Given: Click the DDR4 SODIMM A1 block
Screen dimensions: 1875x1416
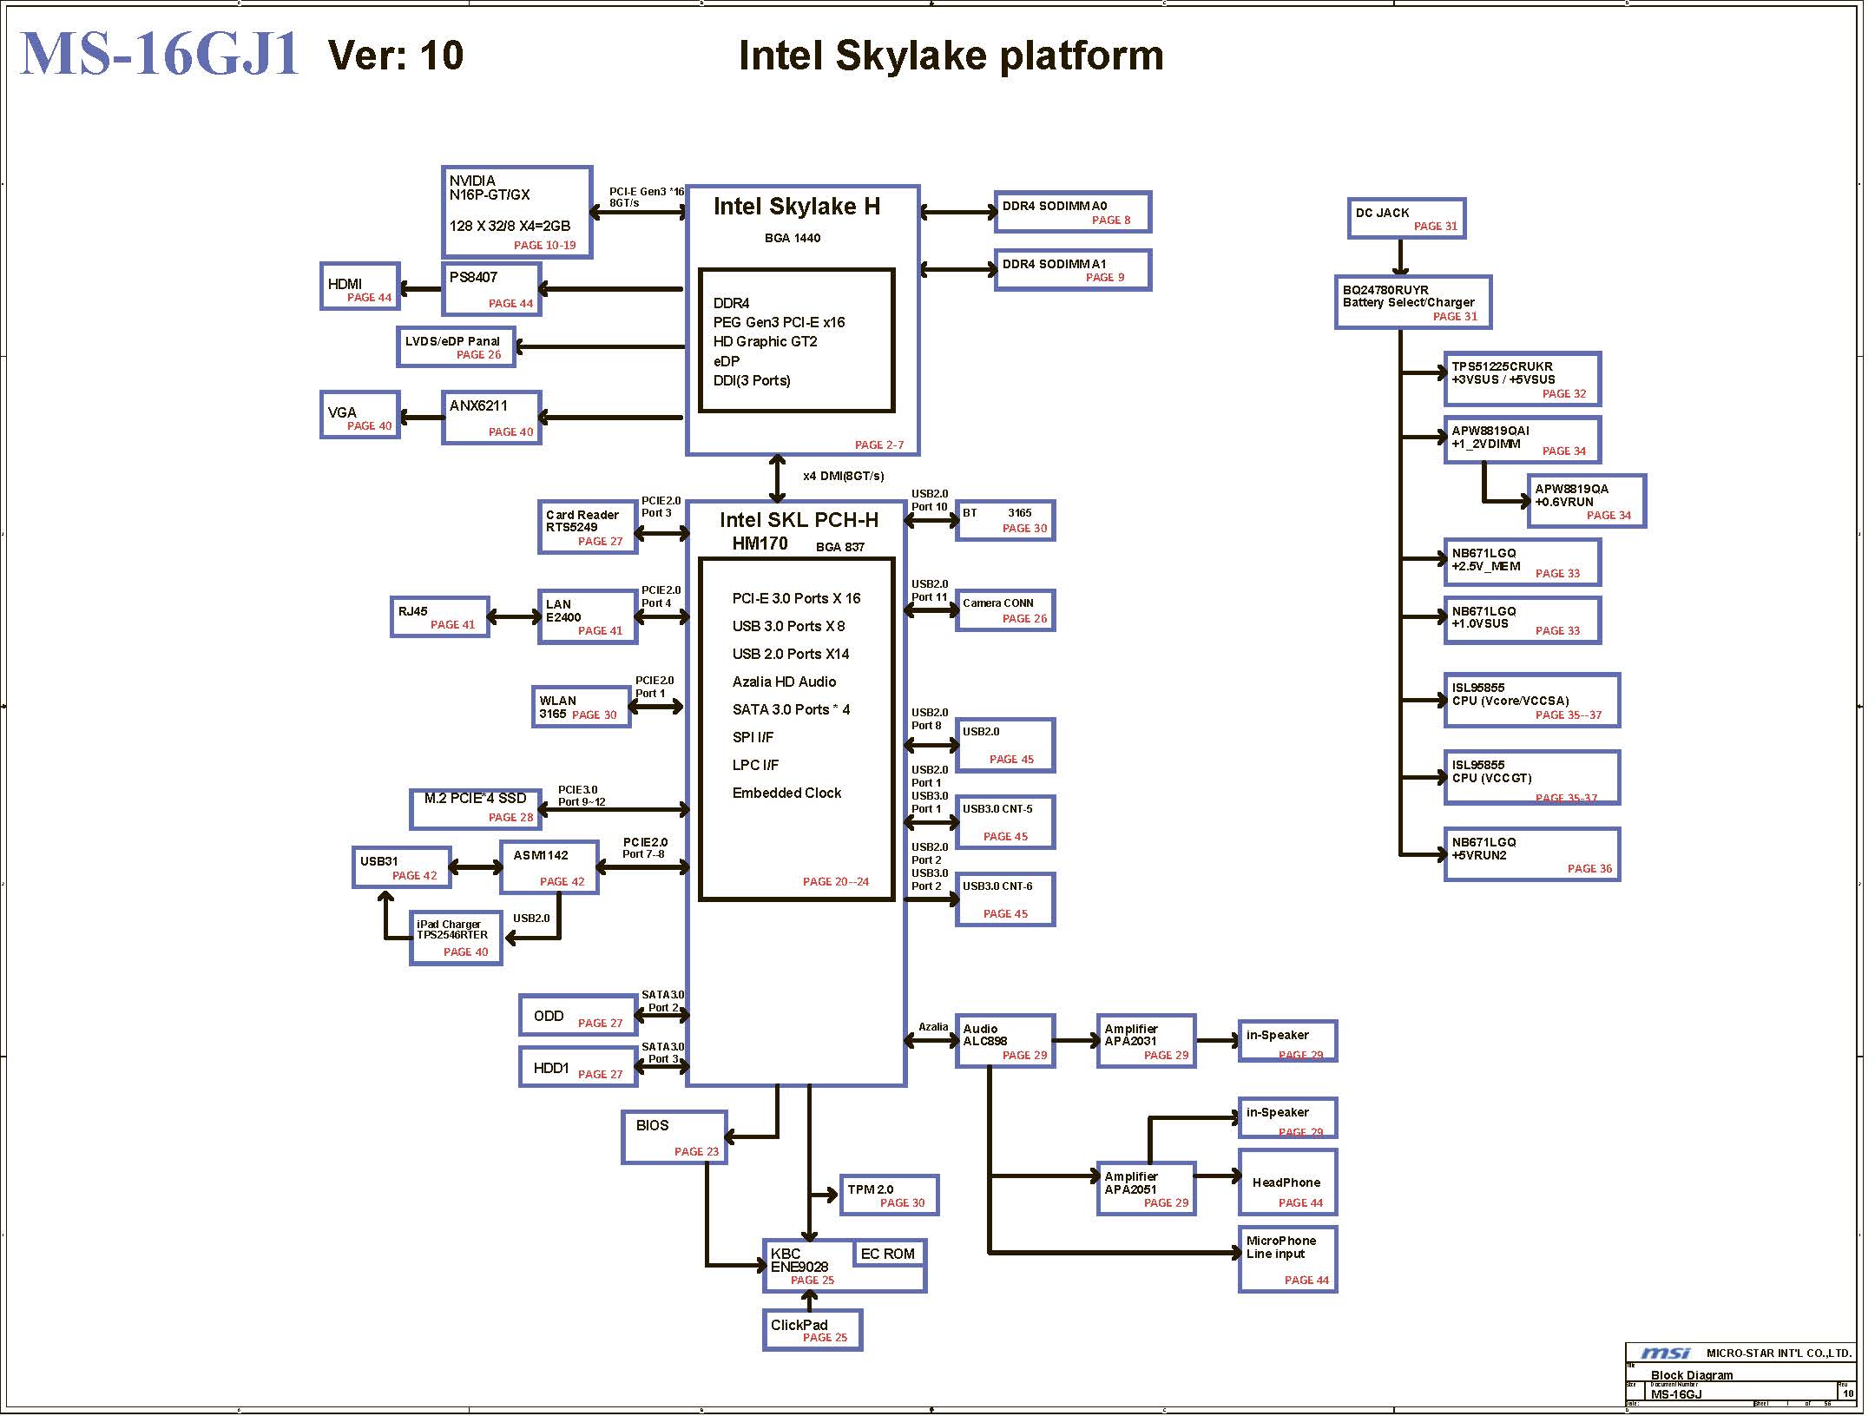Looking at the screenshot, I should pos(1073,269).
